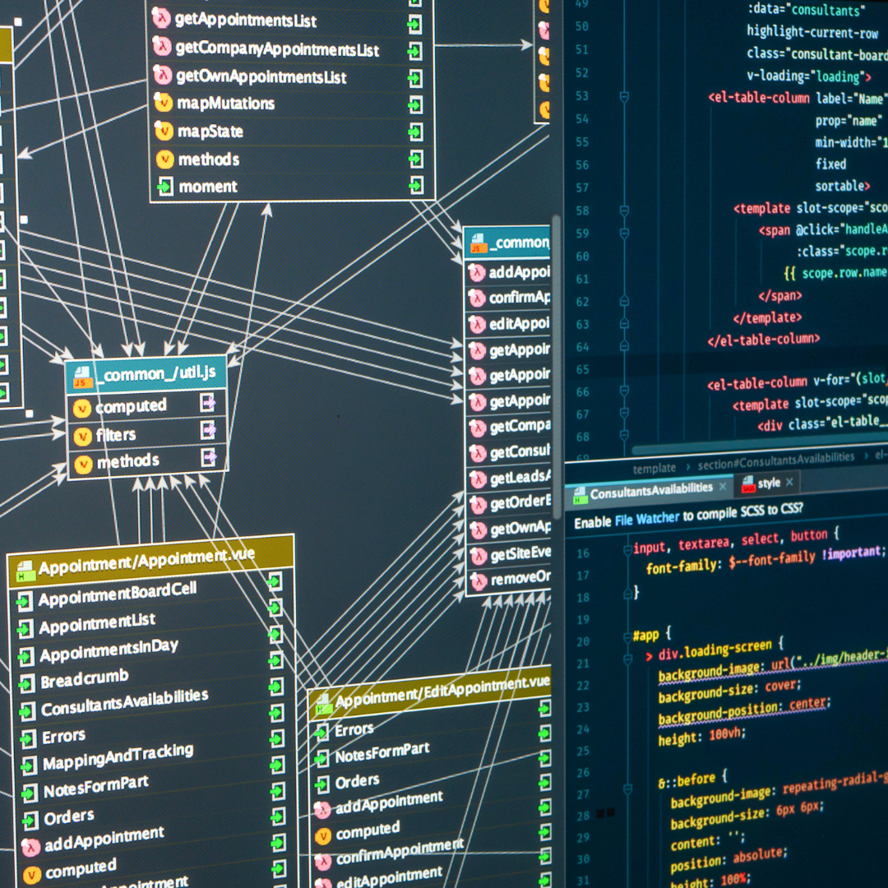
Task: Click the lambda icon beside getAppointmentsList
Action: (x=162, y=19)
